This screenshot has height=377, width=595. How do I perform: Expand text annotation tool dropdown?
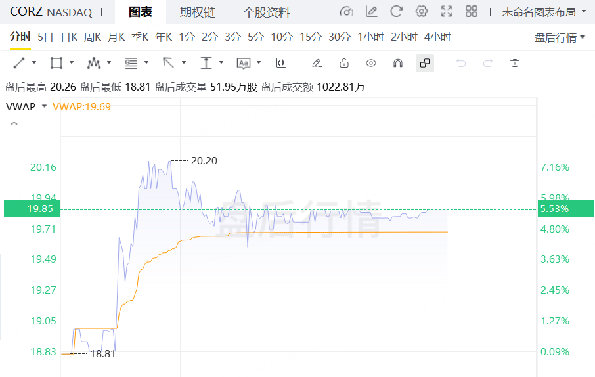click(259, 62)
